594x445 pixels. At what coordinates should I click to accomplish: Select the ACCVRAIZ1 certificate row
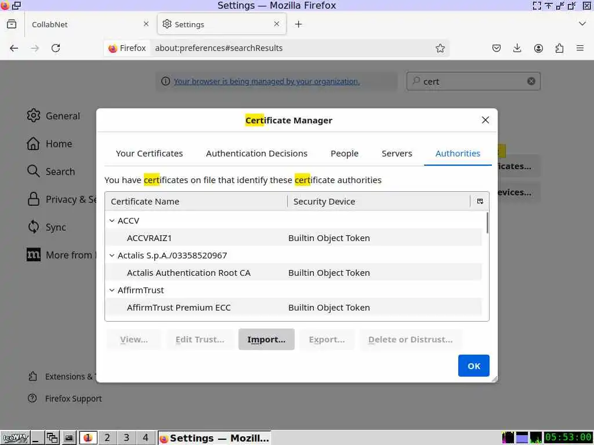click(294, 238)
